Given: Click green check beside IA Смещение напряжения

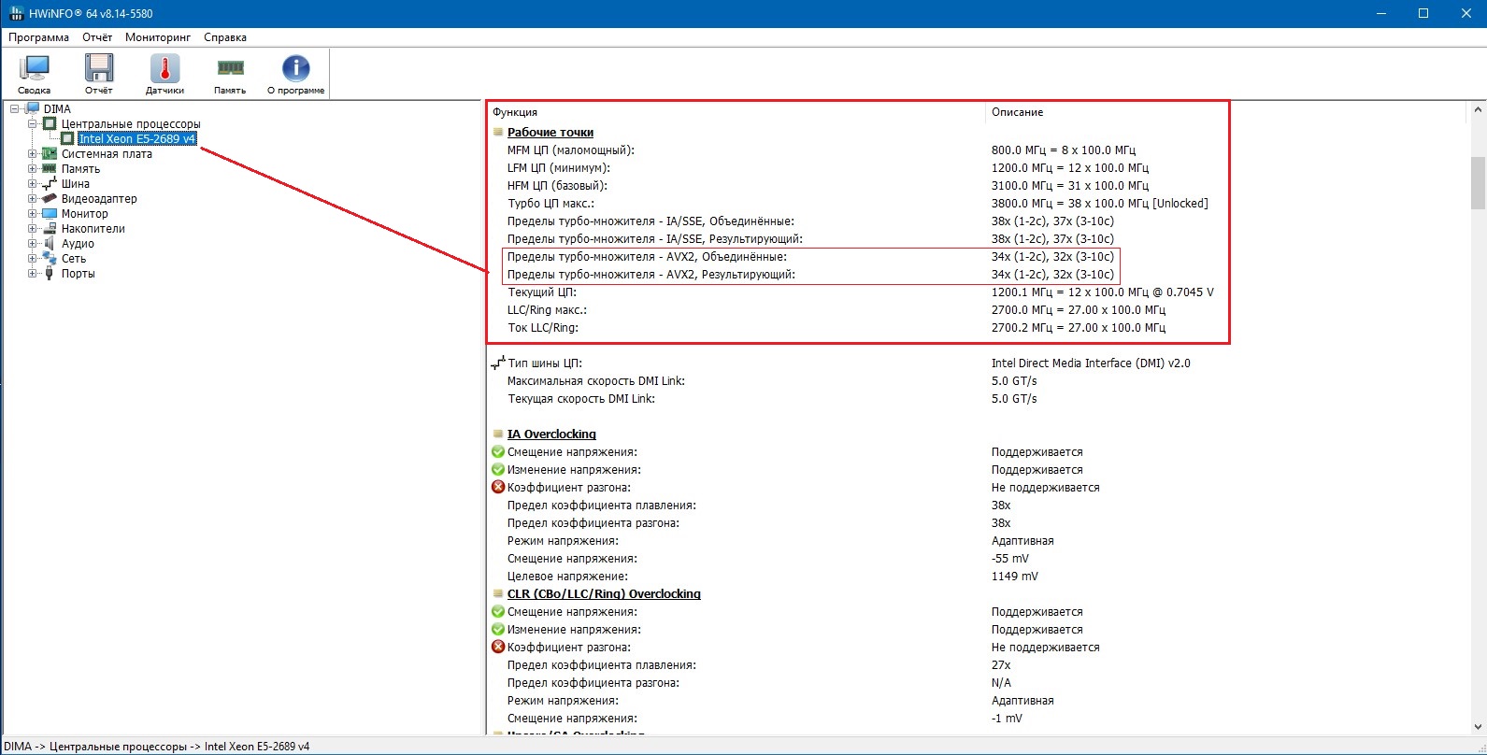Looking at the screenshot, I should [x=498, y=452].
